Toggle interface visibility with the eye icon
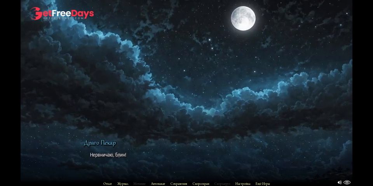Screen dimensions: 373x186 coord(347,182)
